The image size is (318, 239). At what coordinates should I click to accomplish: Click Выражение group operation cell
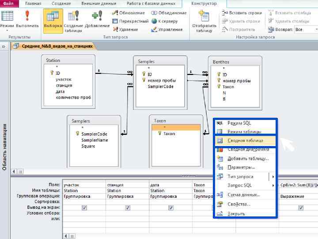pyautogui.click(x=299, y=197)
